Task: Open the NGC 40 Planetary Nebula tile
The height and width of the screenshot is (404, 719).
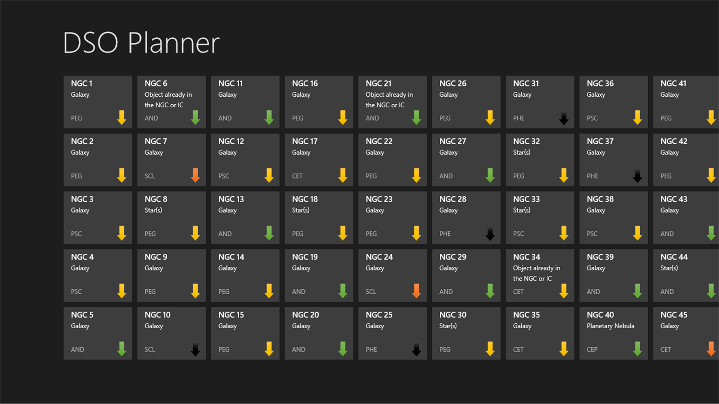Action: (613, 332)
